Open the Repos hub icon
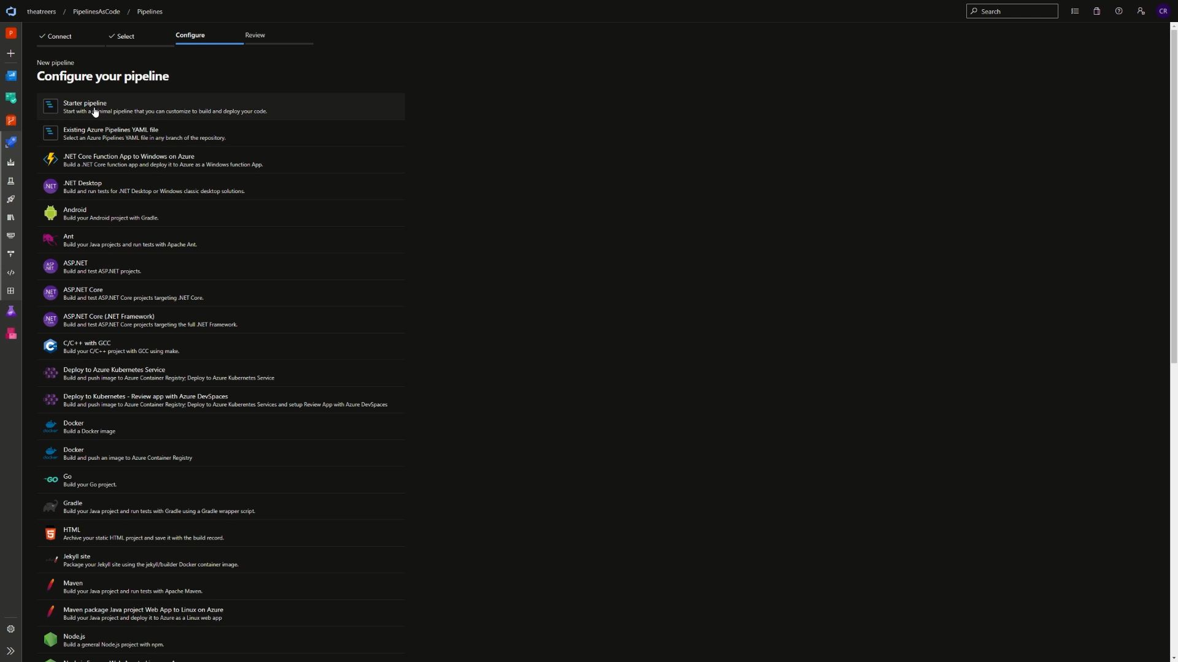1178x662 pixels. 10,120
